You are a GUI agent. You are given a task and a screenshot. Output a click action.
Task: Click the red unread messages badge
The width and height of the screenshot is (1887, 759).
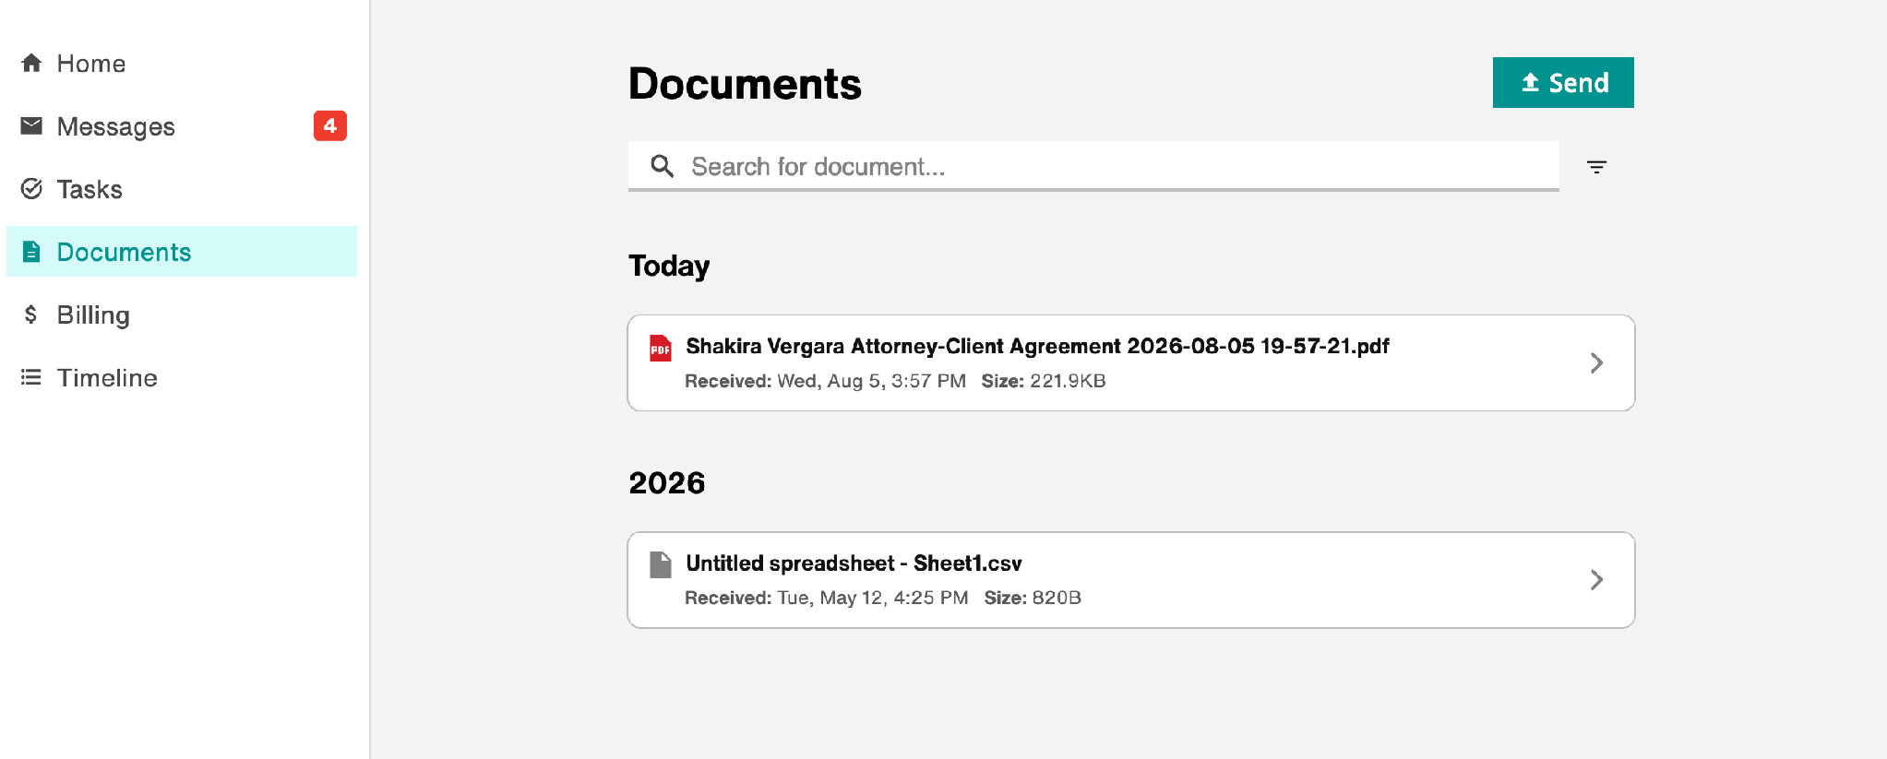(330, 125)
